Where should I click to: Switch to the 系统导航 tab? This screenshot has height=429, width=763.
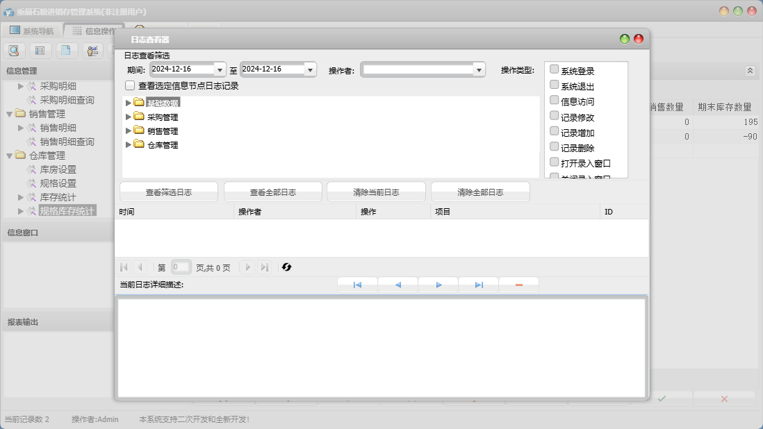pyautogui.click(x=32, y=31)
